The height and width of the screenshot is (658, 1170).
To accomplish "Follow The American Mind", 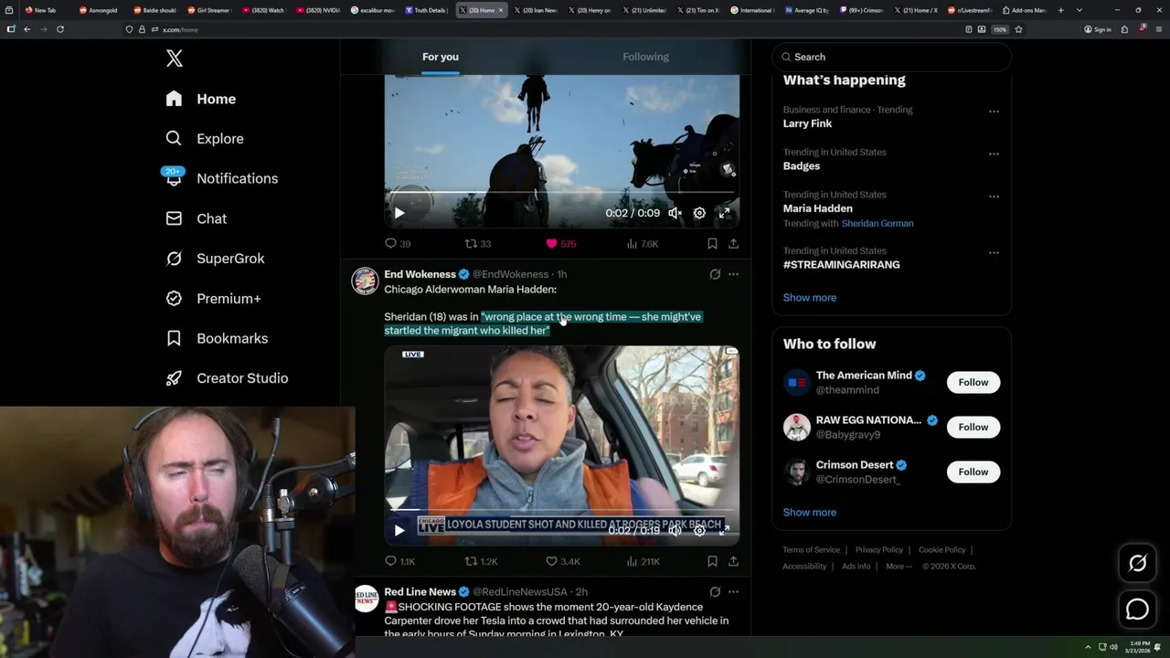I will point(973,382).
